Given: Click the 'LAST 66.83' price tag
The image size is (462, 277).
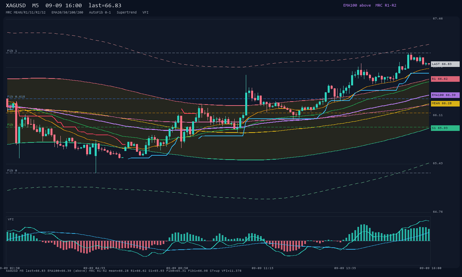Looking at the screenshot, I should coord(445,64).
